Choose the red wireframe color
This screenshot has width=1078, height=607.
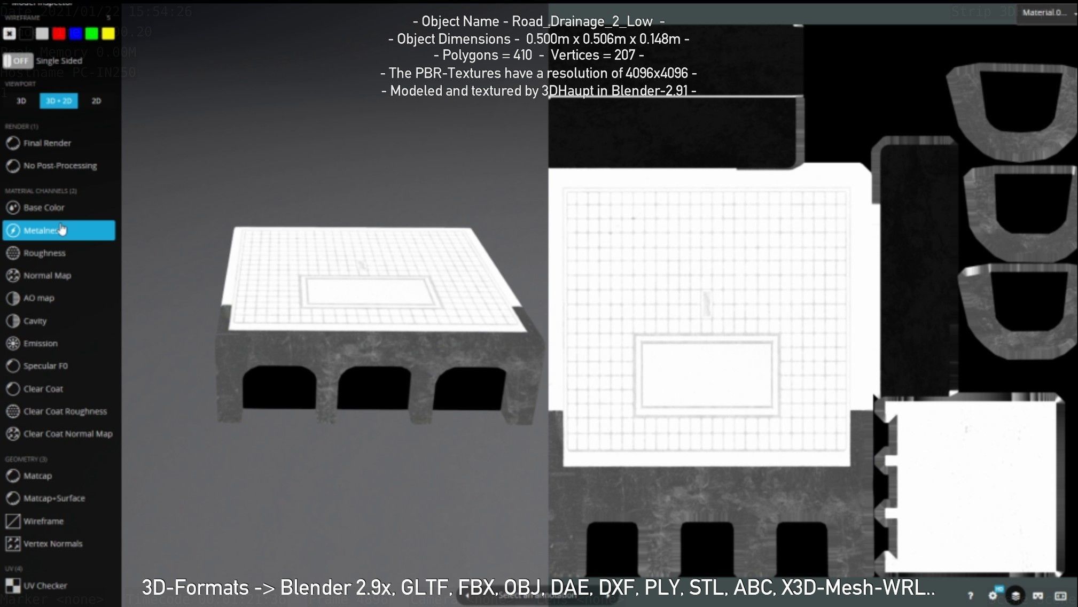click(x=59, y=34)
